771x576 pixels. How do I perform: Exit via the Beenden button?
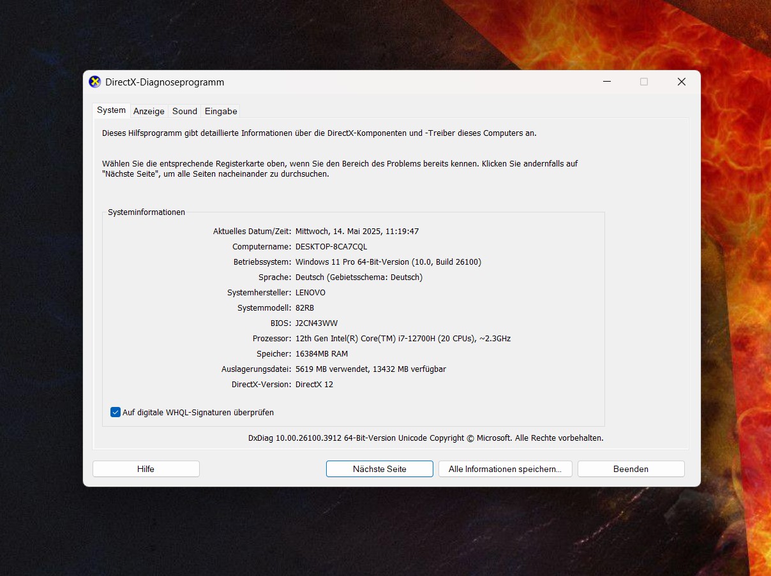coord(631,469)
